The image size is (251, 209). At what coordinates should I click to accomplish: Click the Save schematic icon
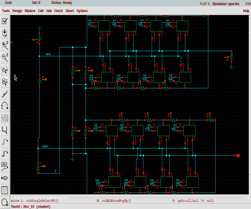pyautogui.click(x=5, y=33)
